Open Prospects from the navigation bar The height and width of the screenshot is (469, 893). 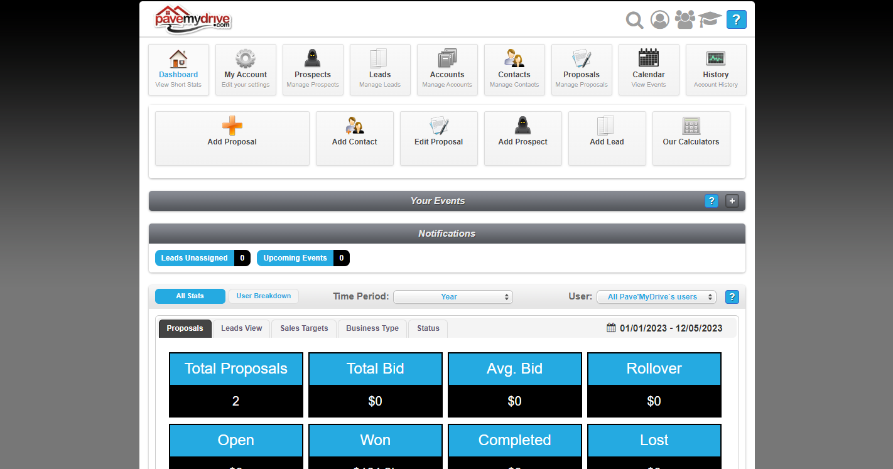coord(313,70)
